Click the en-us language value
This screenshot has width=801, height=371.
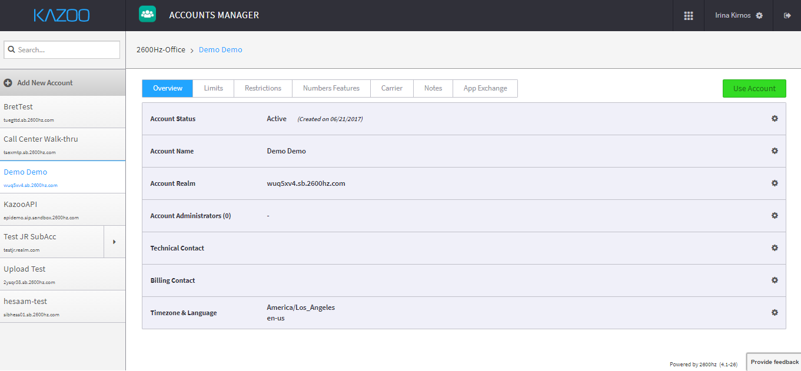coord(276,318)
